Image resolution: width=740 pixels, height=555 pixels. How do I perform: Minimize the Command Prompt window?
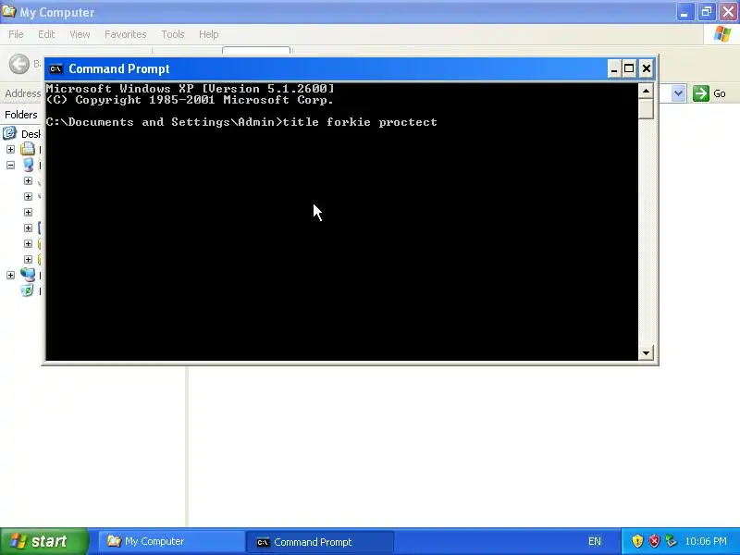613,68
